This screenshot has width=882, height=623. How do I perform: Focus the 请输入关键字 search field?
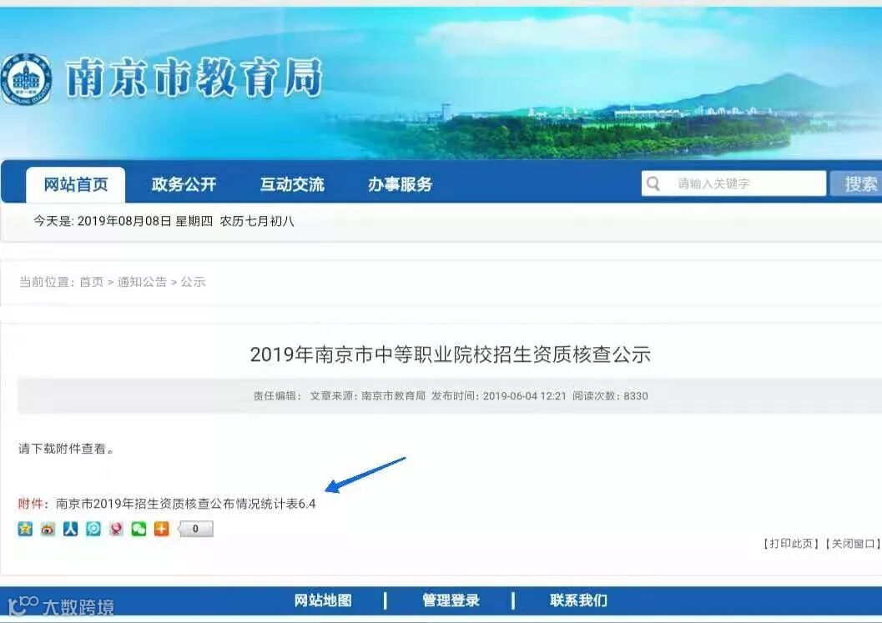(x=733, y=183)
